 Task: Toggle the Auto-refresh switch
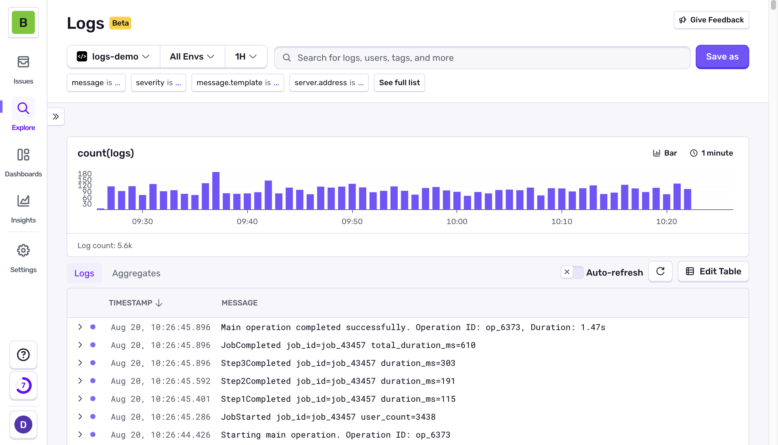point(572,272)
